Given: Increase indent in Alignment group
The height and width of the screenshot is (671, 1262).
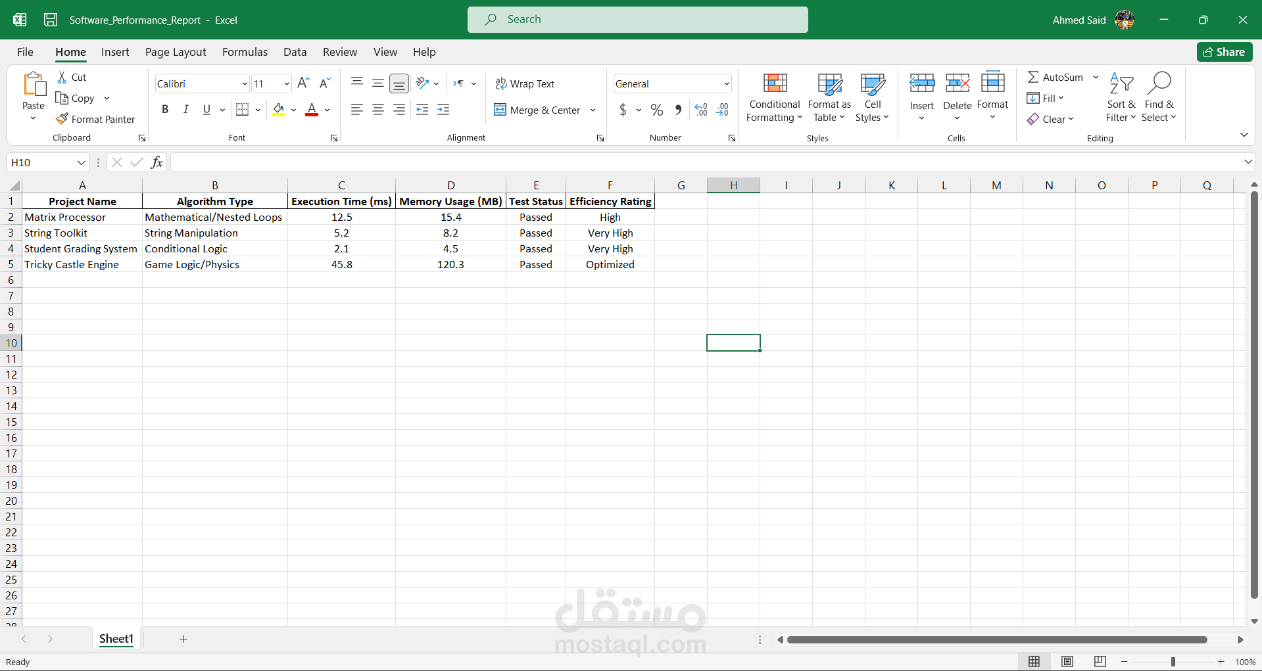Looking at the screenshot, I should click(443, 110).
